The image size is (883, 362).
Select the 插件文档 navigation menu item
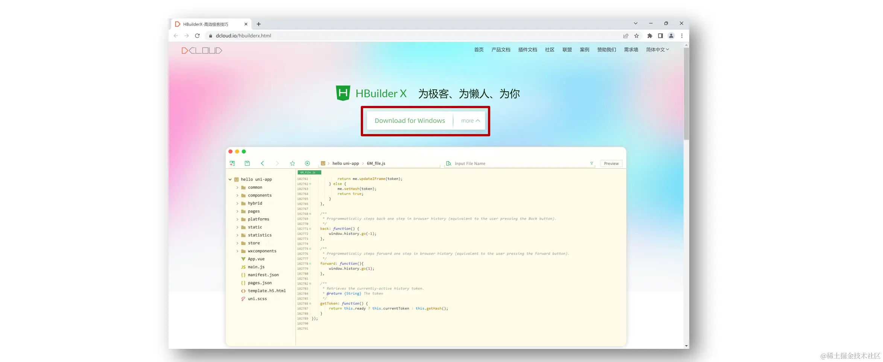527,49
